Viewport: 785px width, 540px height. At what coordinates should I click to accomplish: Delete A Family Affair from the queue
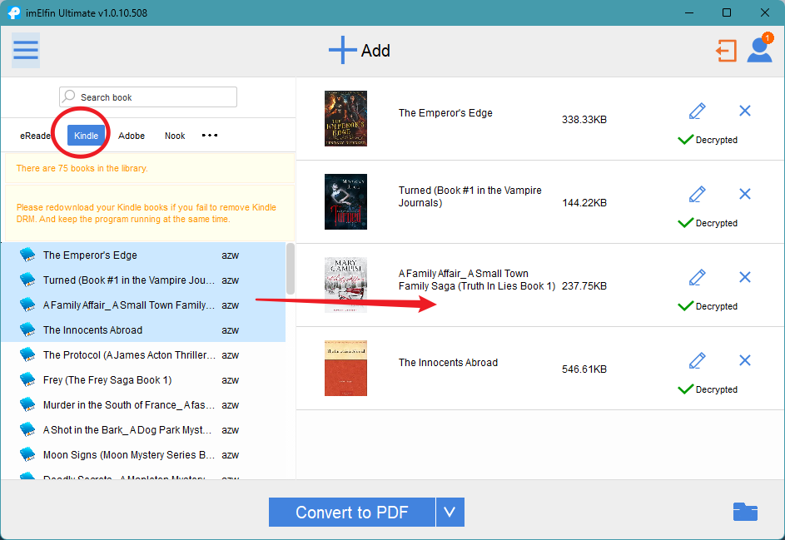coord(745,276)
